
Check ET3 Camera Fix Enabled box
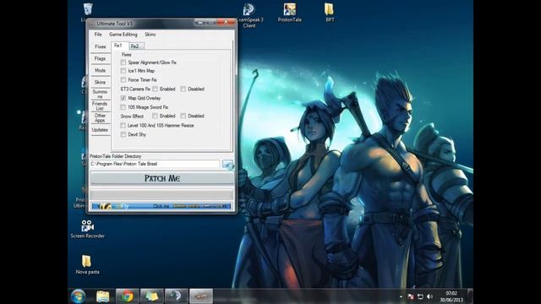156,89
